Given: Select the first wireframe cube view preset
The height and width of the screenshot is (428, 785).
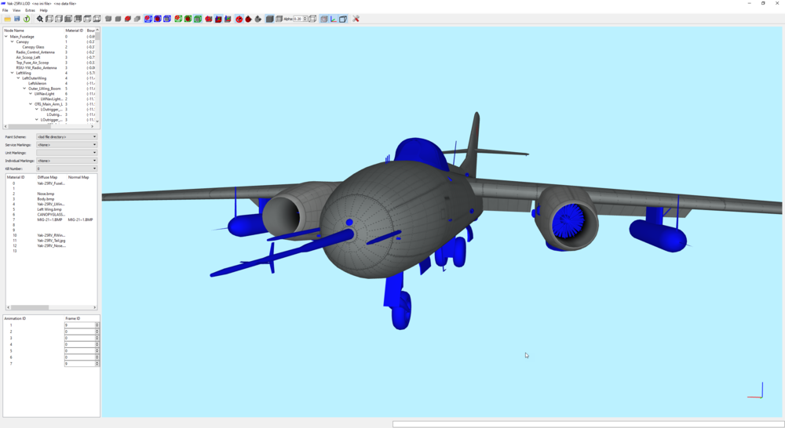Looking at the screenshot, I should click(49, 19).
